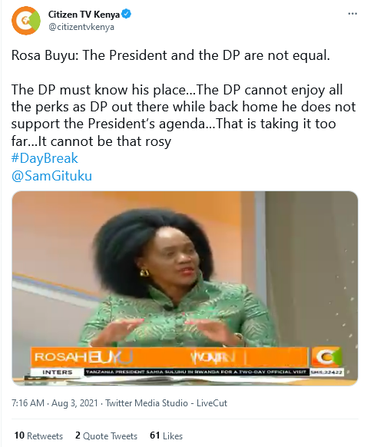Open the #DayBreak hashtag

tap(45, 158)
